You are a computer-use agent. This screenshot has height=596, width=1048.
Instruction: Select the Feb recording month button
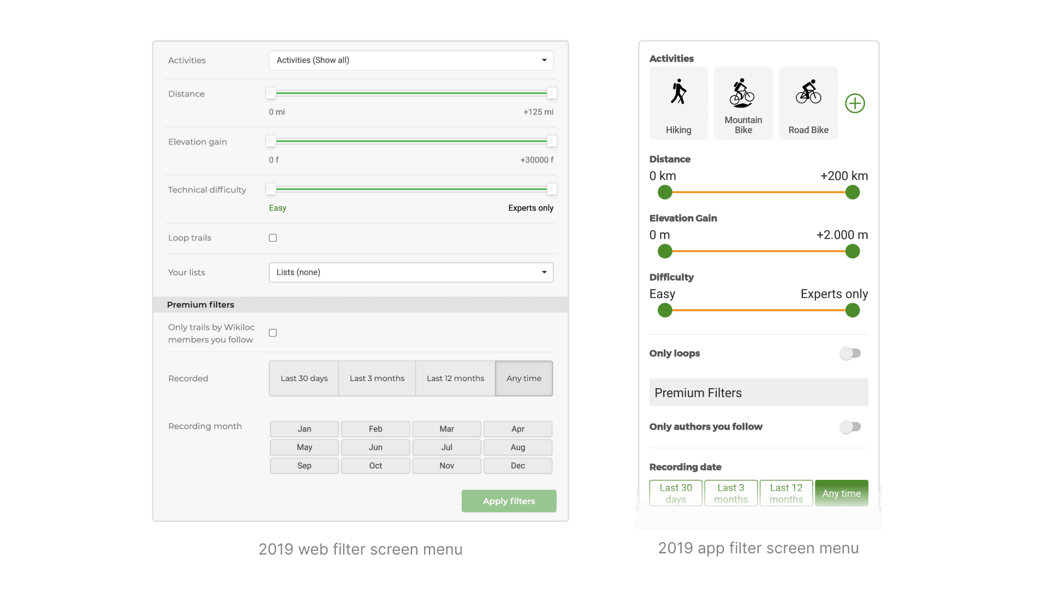pos(376,429)
